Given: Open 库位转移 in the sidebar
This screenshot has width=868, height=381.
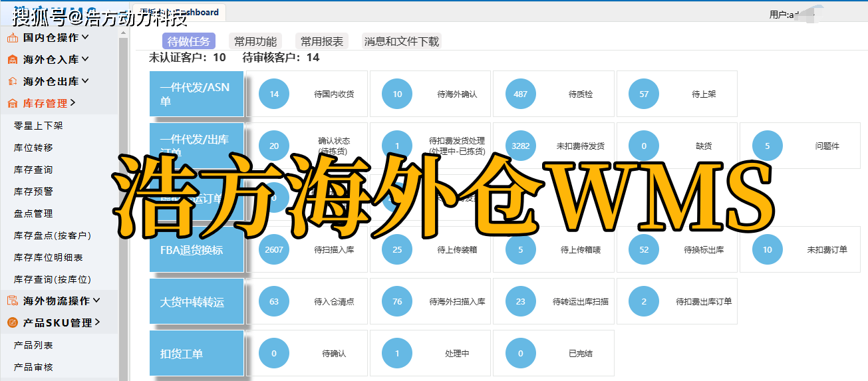Looking at the screenshot, I should (x=33, y=148).
